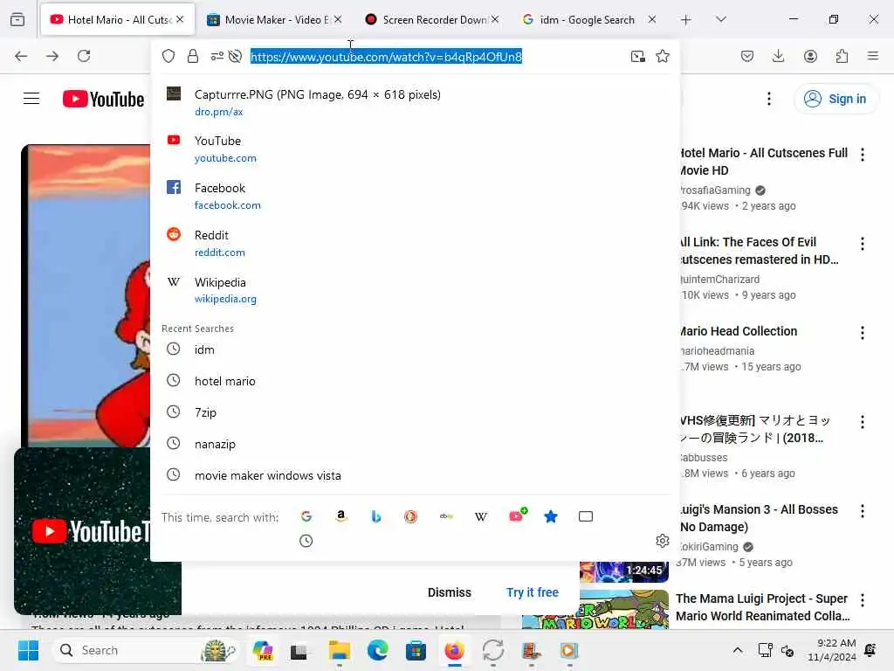894x671 pixels.
Task: Switch to idm Google Search tab
Action: (x=588, y=19)
